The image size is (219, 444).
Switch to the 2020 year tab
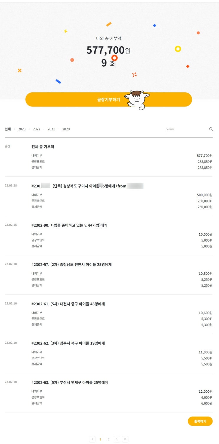coord(66,129)
